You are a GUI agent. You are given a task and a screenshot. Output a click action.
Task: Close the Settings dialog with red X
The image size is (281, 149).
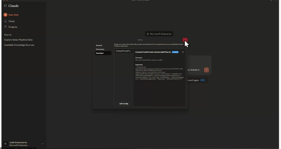pyautogui.click(x=185, y=40)
